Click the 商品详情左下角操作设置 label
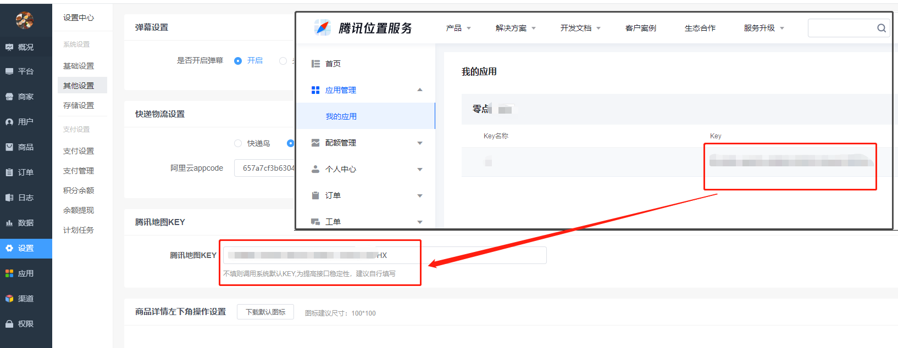Screen dimensions: 898x348 [181, 312]
